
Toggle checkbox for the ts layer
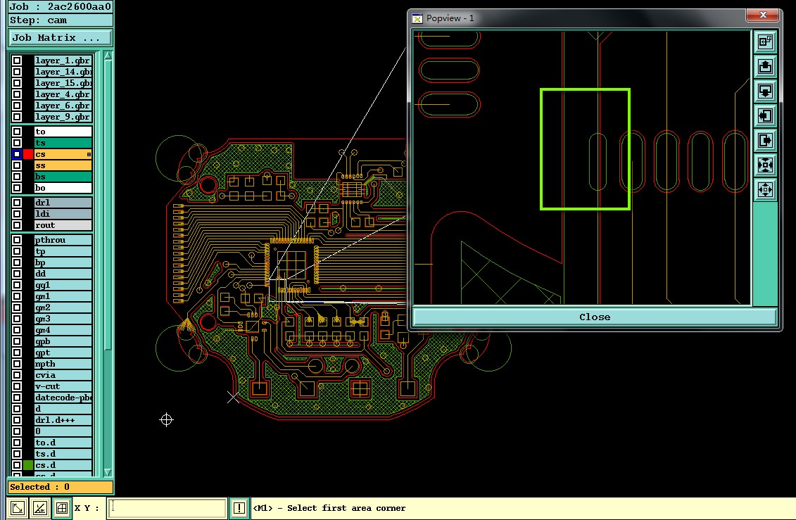[17, 143]
